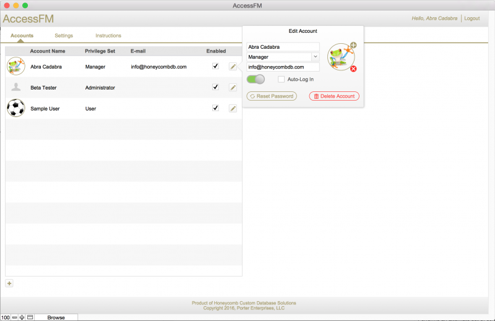
Task: Open the Browse mode menu in status bar
Action: pyautogui.click(x=56, y=317)
